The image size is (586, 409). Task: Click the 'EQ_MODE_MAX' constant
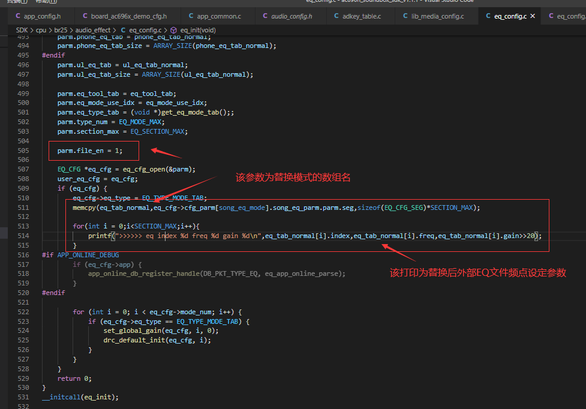coord(140,122)
